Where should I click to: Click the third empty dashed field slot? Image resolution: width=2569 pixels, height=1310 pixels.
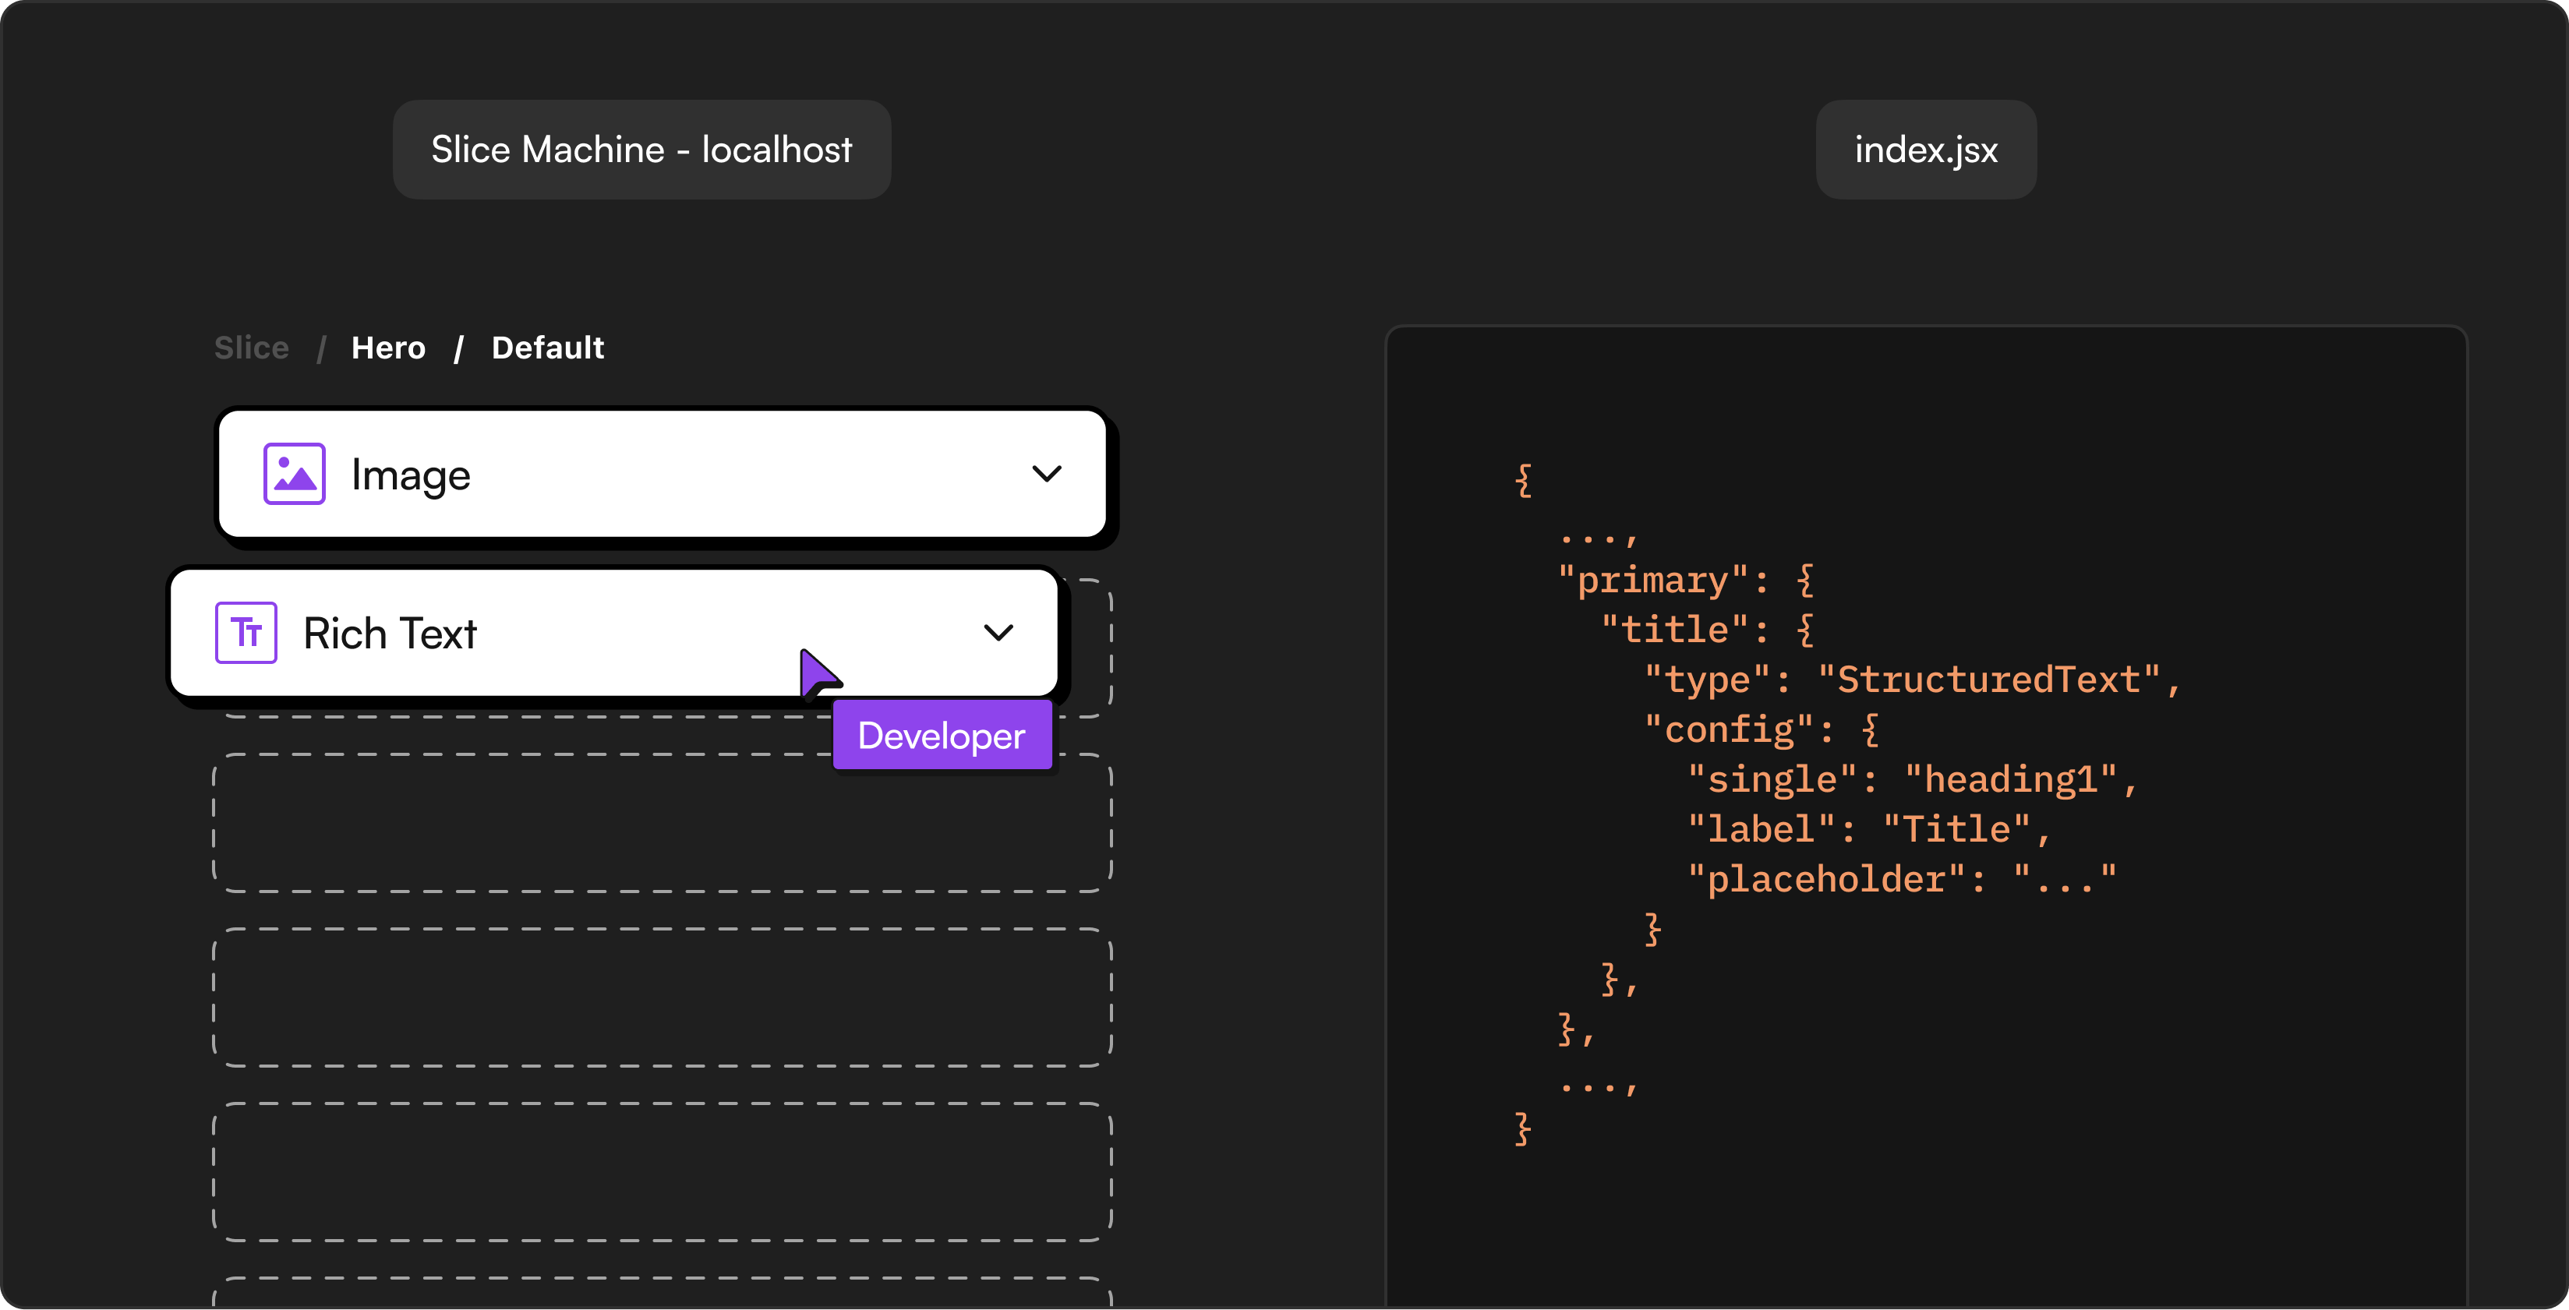(x=663, y=997)
